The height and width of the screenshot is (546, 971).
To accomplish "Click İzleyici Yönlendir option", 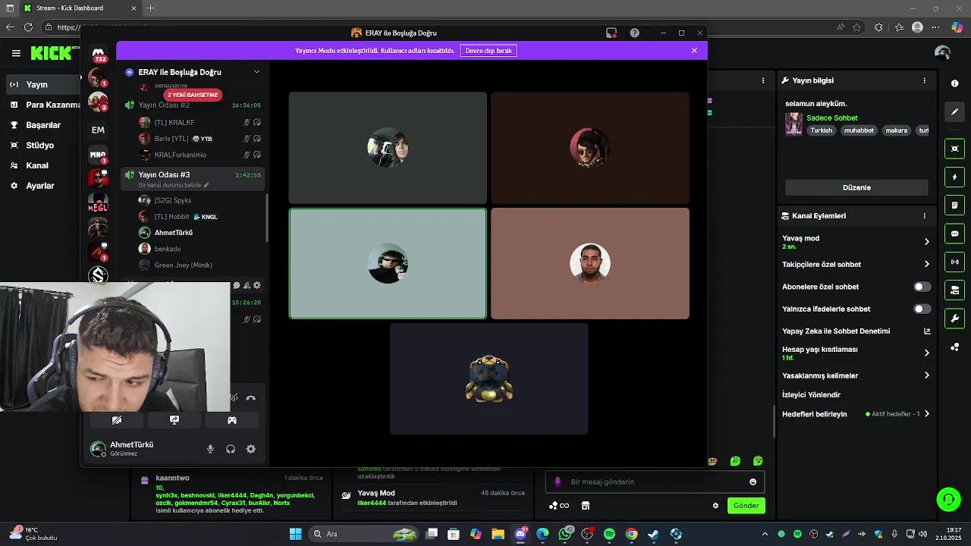I will (x=811, y=394).
